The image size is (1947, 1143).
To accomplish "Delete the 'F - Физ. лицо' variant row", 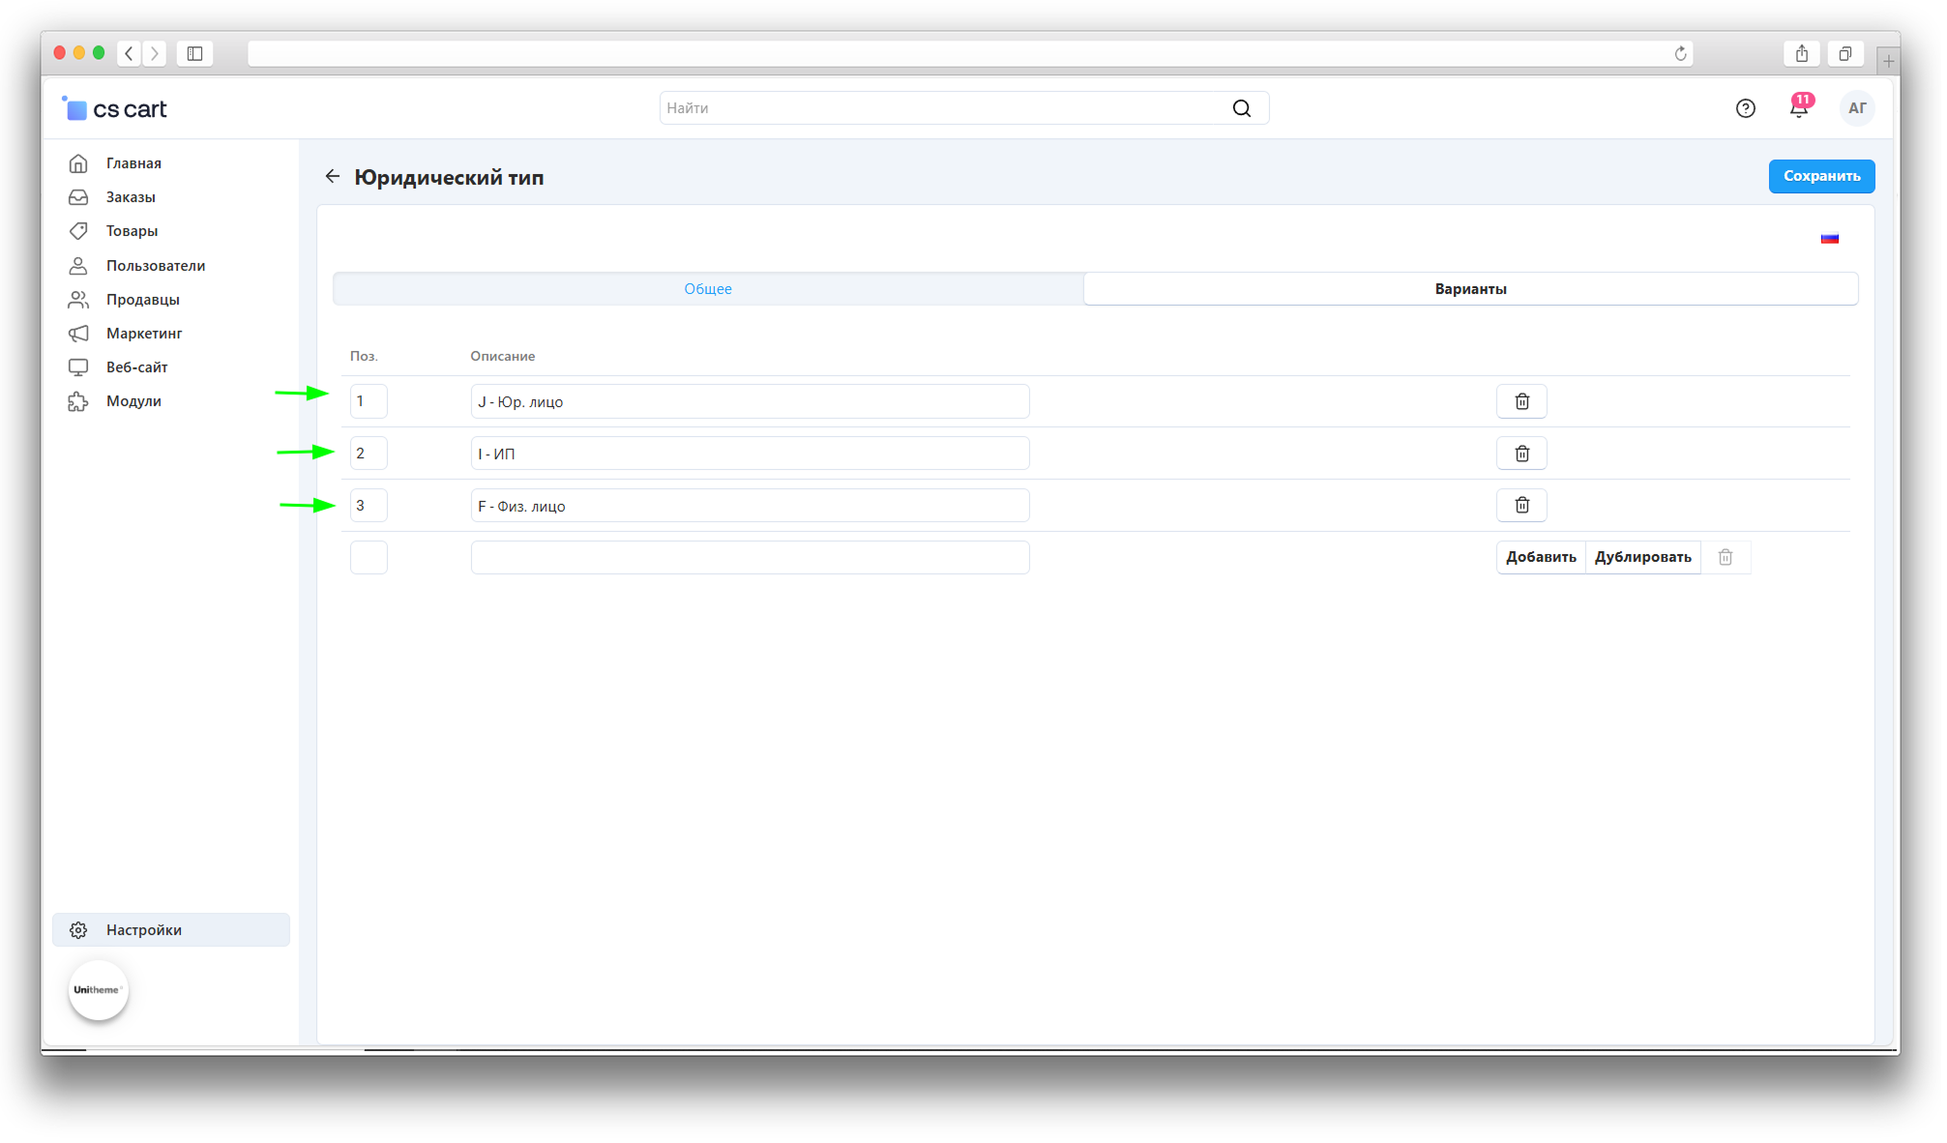I will tap(1520, 505).
